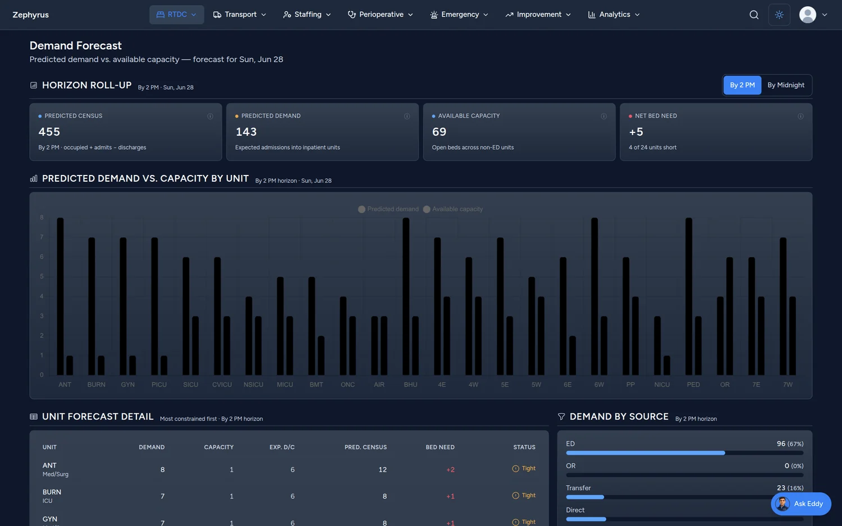
Task: Expand the RTDC dropdown menu
Action: pyautogui.click(x=176, y=15)
